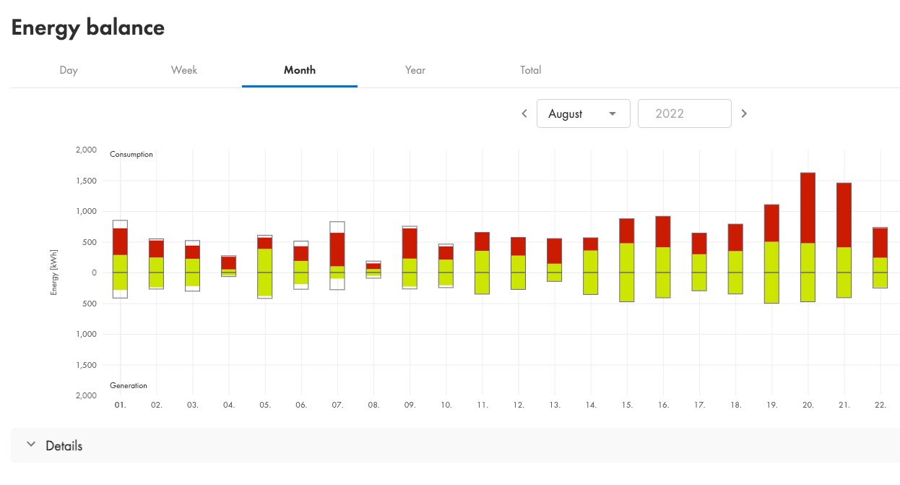Click the chevron icon beside Details

31,445
